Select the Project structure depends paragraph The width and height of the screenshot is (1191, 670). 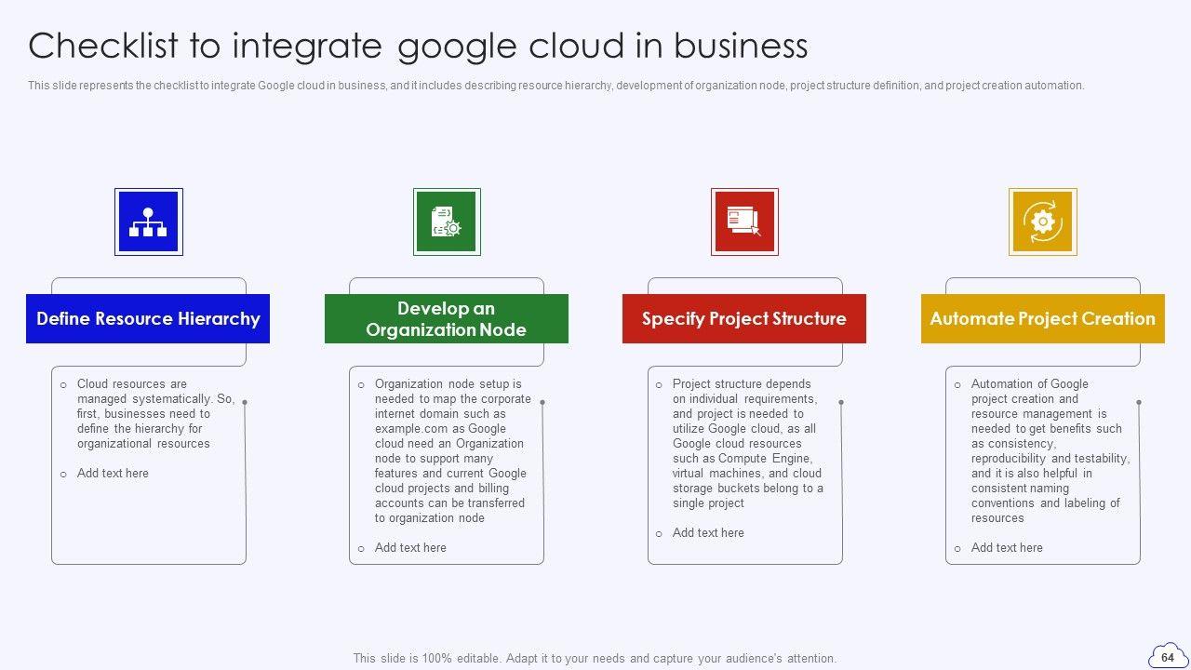coord(747,444)
